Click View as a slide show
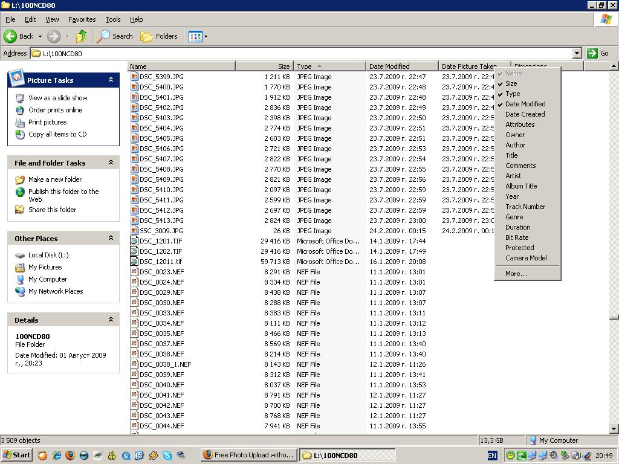 (57, 98)
